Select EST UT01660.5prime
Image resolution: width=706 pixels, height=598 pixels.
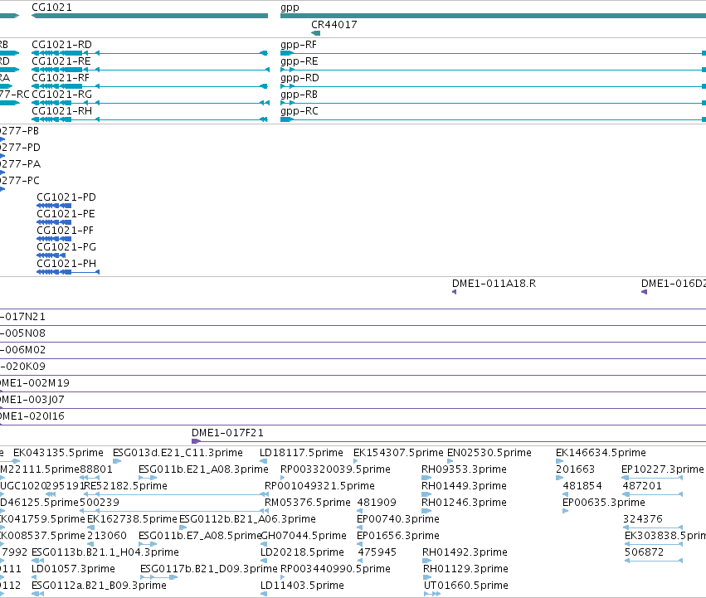pos(465,586)
